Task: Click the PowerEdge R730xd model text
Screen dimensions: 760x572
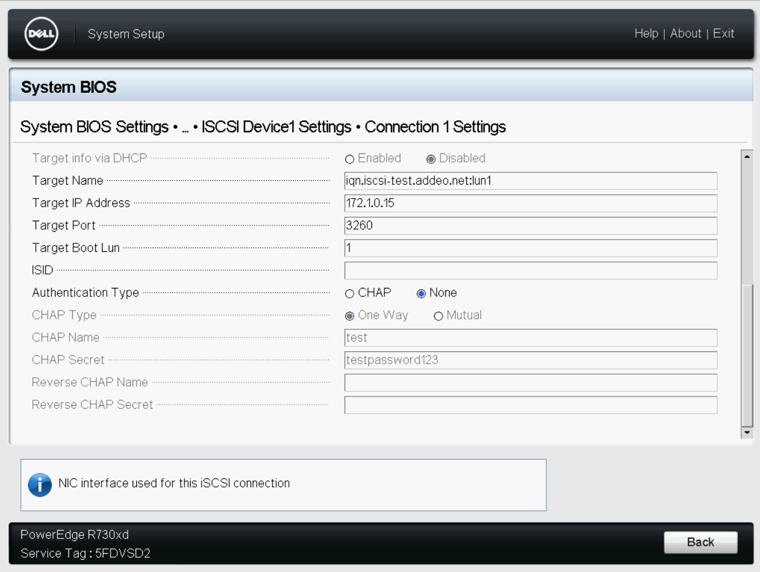Action: tap(75, 535)
